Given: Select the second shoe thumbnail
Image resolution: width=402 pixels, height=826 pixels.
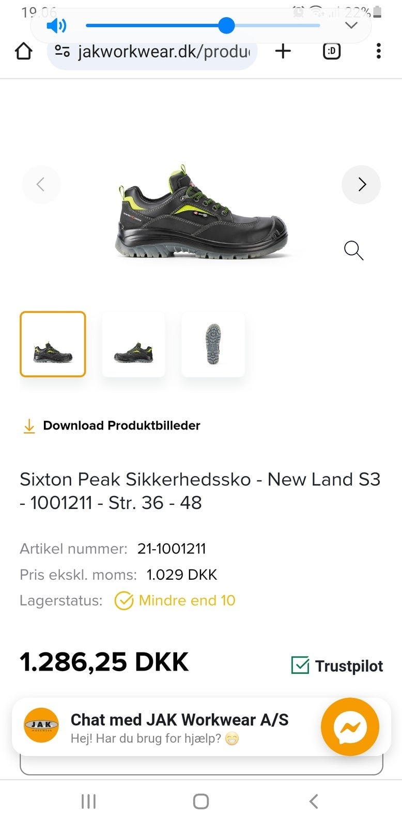Looking at the screenshot, I should tap(133, 344).
